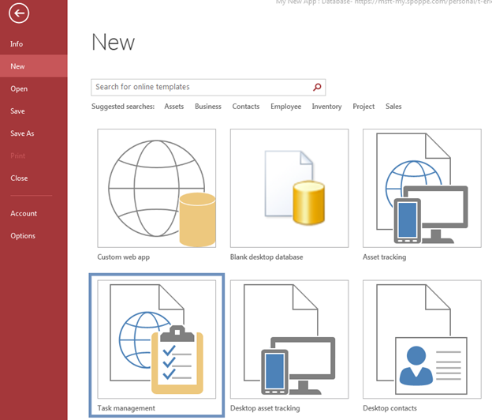Click the Inventory suggested search
Image resolution: width=492 pixels, height=420 pixels.
click(x=326, y=107)
